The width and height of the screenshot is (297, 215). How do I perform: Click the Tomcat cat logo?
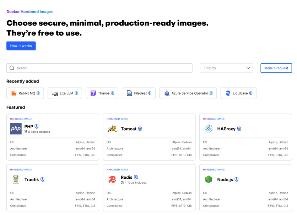pos(112,129)
